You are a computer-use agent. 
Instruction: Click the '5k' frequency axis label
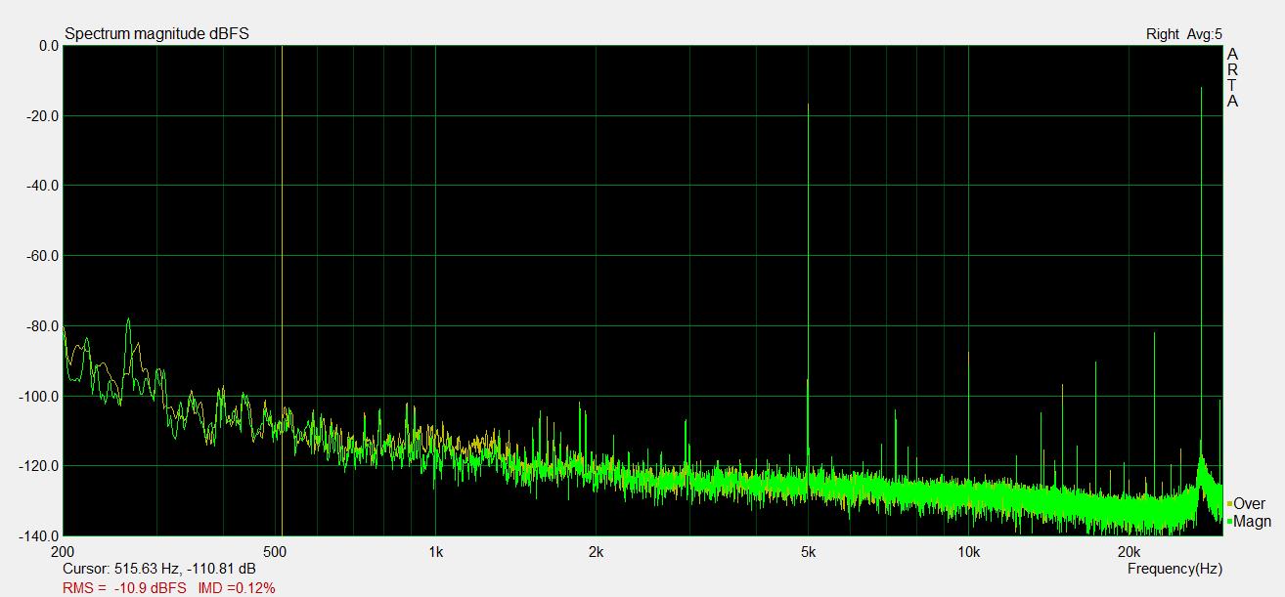808,552
